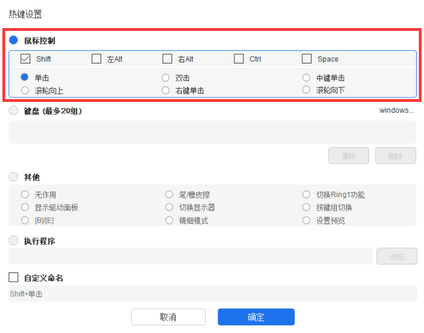Image resolution: width=424 pixels, height=333 pixels.
Task: Check the Ctrl modifier checkbox
Action: [x=239, y=59]
